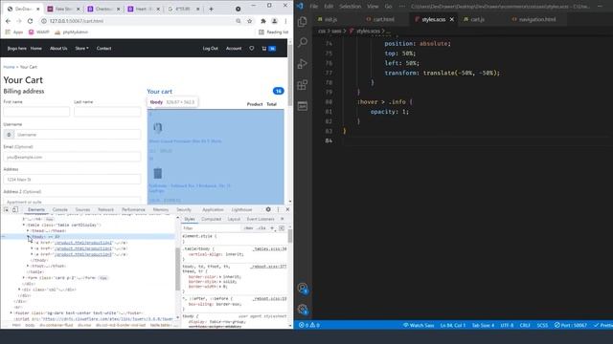The height and width of the screenshot is (344, 613).
Task: Click the DevTools inspect element picker icon
Action: (7, 209)
